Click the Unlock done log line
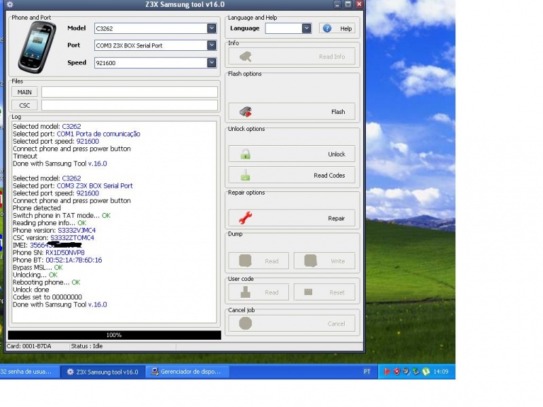This screenshot has width=543, height=407. (31, 290)
